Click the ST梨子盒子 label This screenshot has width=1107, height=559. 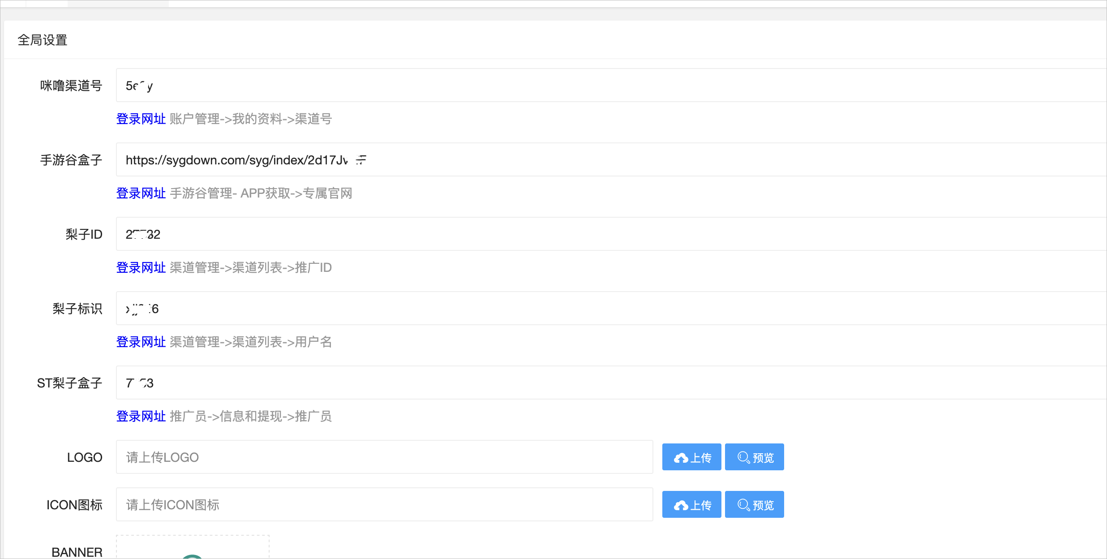tap(69, 383)
